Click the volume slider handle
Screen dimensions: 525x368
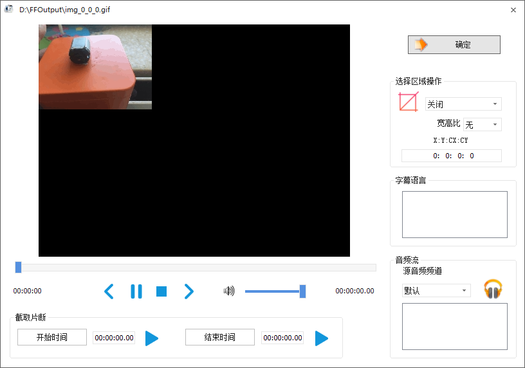coord(302,291)
